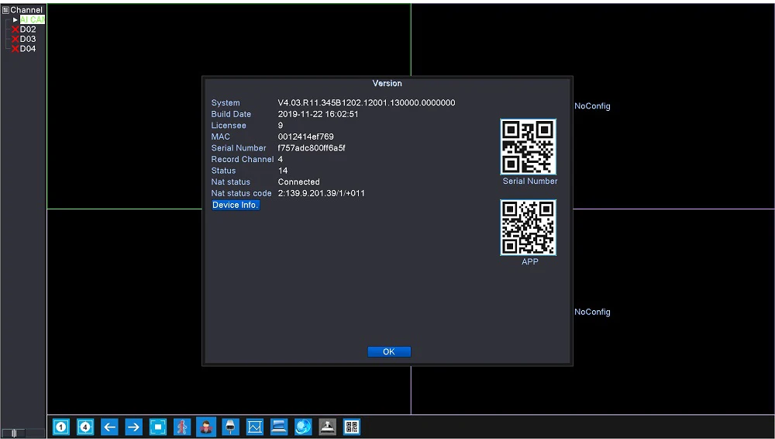
Task: Click the lower NoConfig text
Action: (592, 313)
